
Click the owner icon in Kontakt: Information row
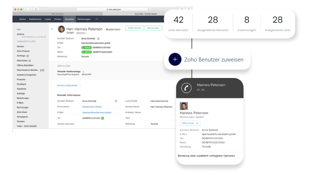(x=116, y=101)
